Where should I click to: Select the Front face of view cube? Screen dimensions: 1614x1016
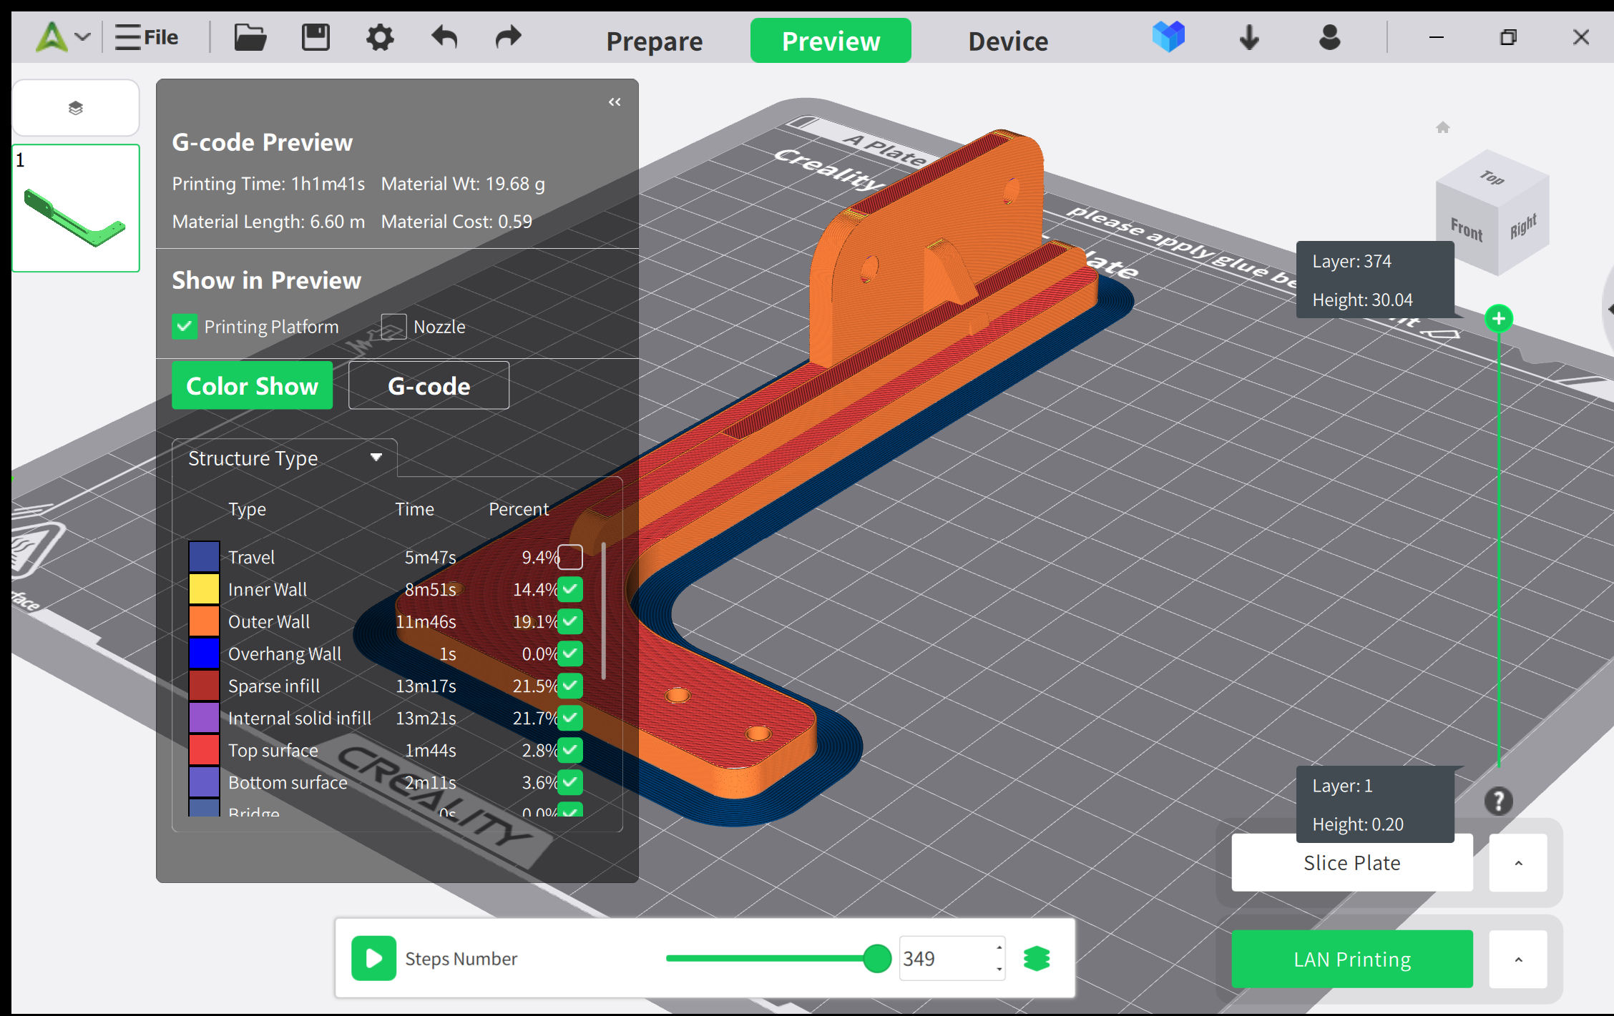coord(1467,230)
